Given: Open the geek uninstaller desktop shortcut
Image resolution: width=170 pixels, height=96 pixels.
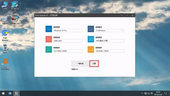Looking at the screenshot, I should point(5,49).
